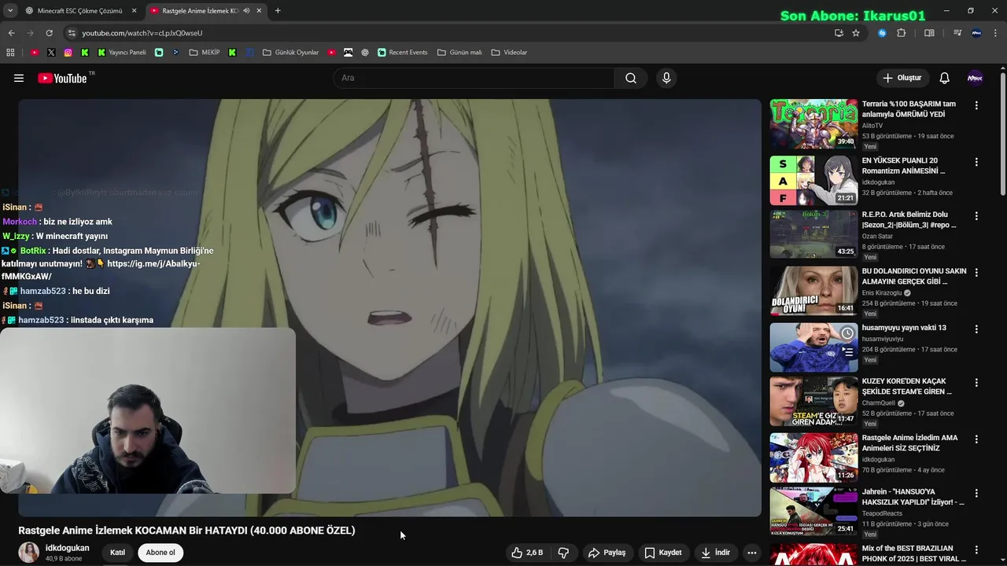Open the R.E.P.O. Artık Belimiz Dolu video title
The image size is (1007, 566).
909,219
